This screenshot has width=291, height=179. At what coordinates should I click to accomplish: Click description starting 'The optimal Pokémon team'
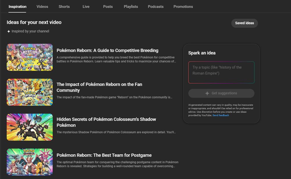pyautogui.click(x=118, y=164)
